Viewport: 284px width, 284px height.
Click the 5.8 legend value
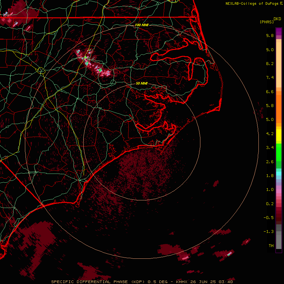coord(270,106)
